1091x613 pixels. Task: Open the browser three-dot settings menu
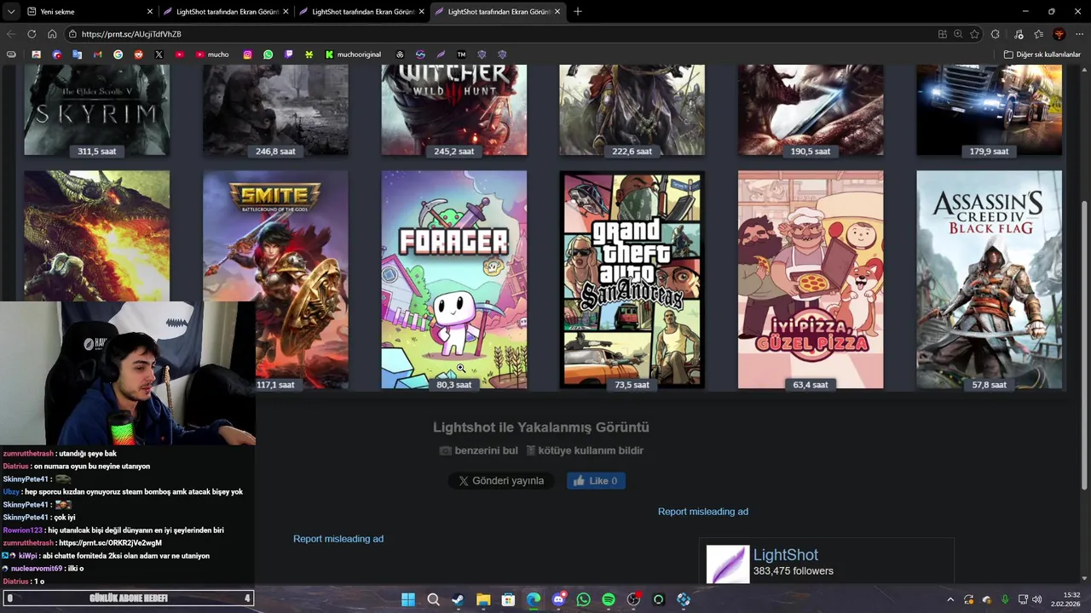pos(1079,34)
